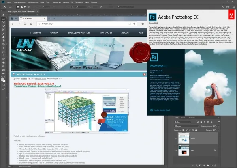The image size is (237, 168).
Task: Select the Pen tool
Action: (x=3, y=52)
